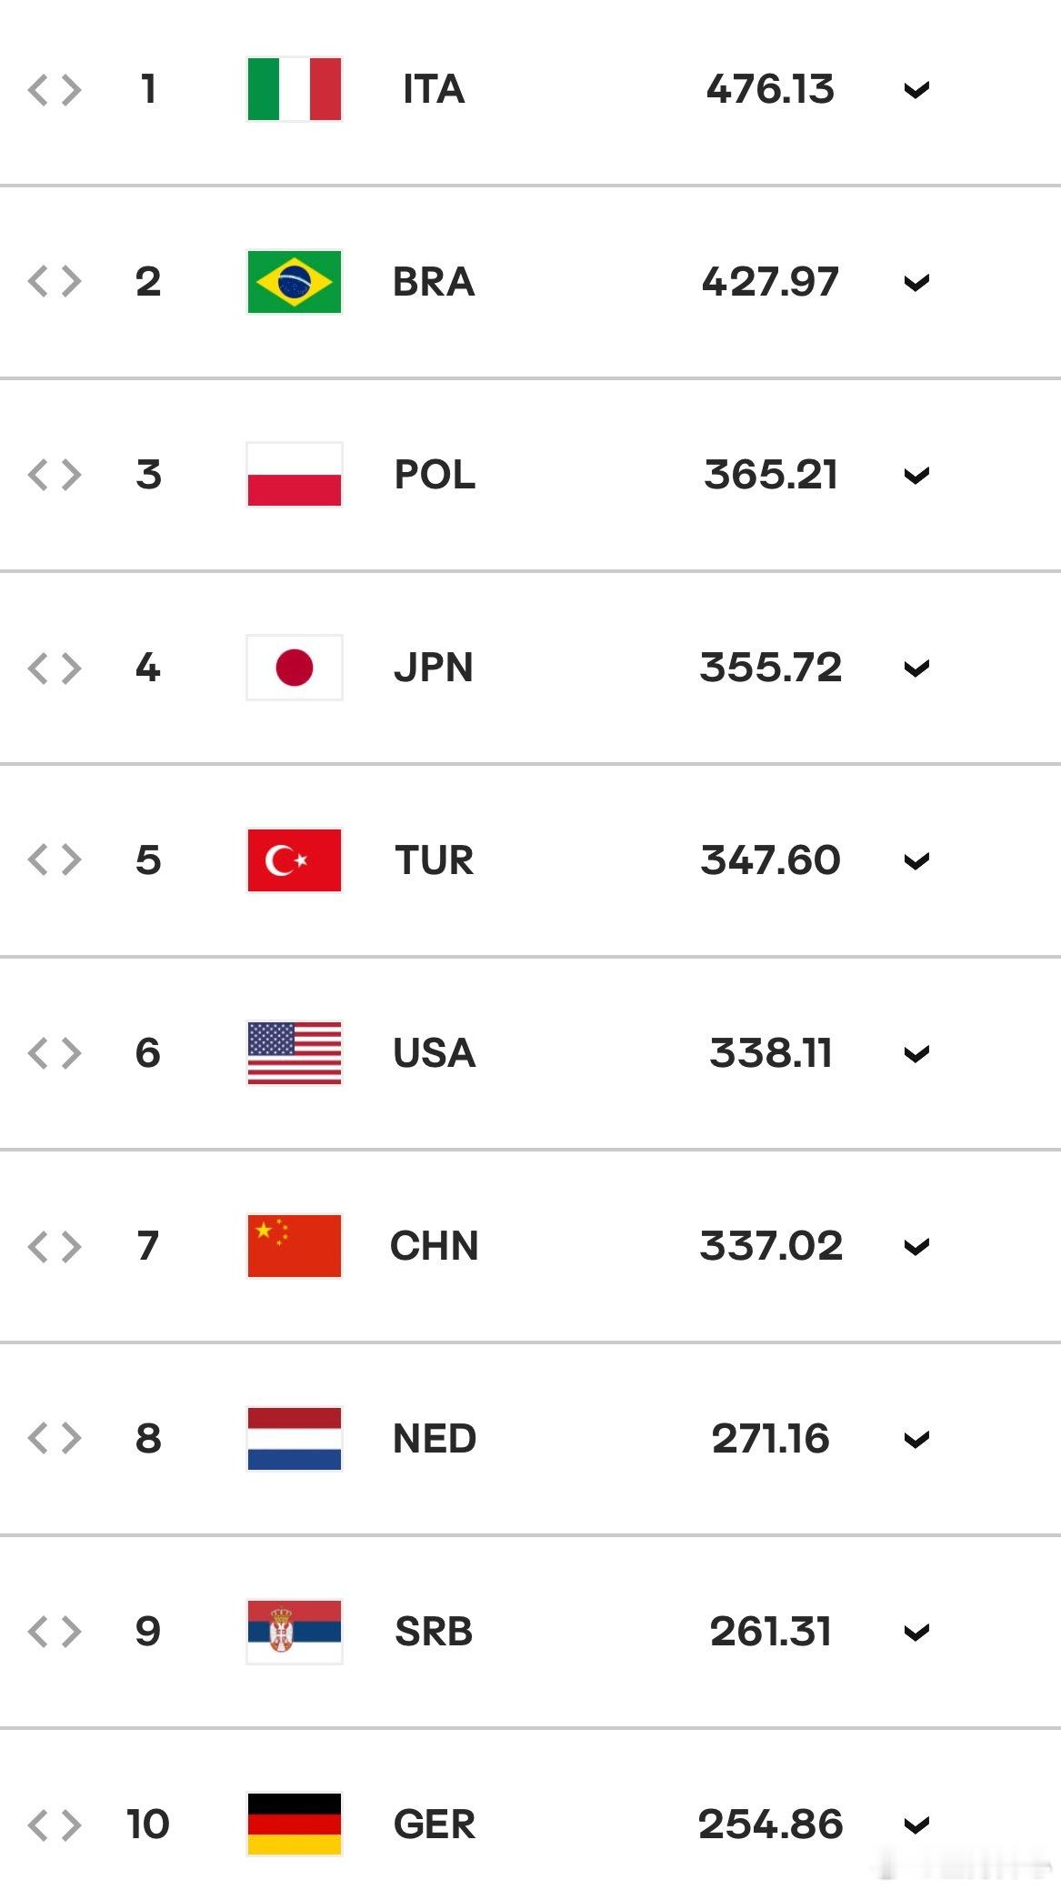Expand the TUR 347.60 row chevron
Viewport: 1061px width, 1890px height.
[x=916, y=861]
